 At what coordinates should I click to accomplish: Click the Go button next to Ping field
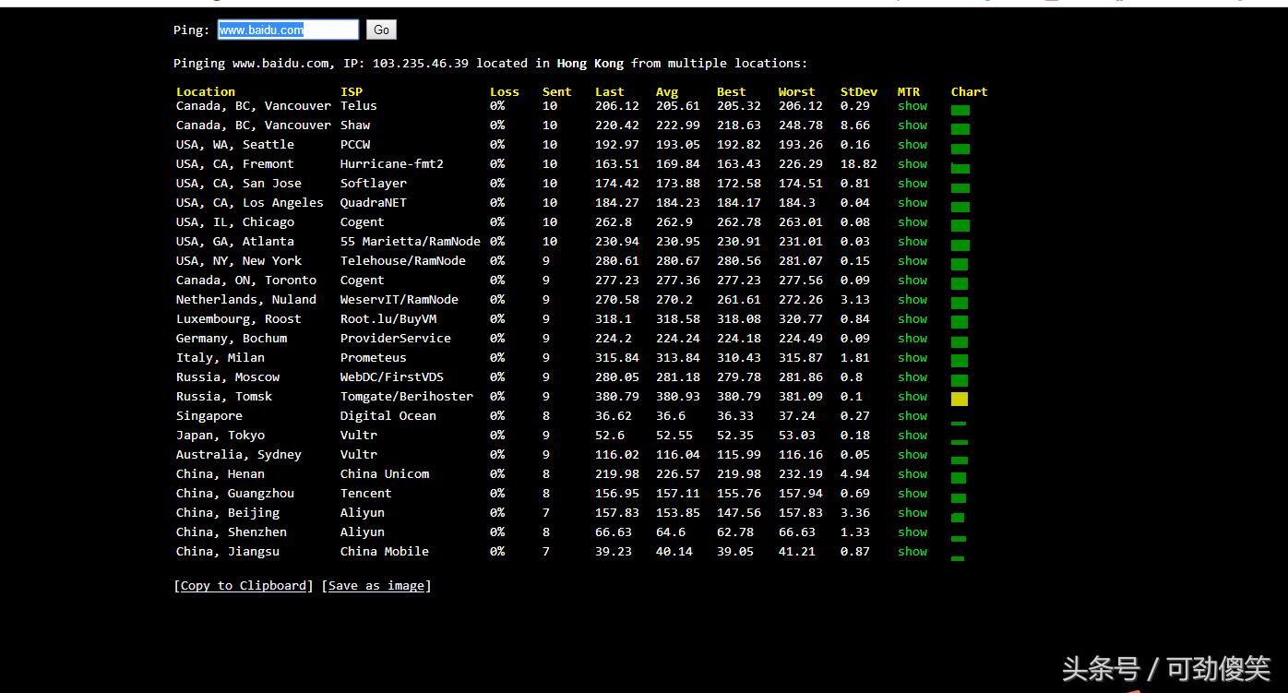[381, 30]
